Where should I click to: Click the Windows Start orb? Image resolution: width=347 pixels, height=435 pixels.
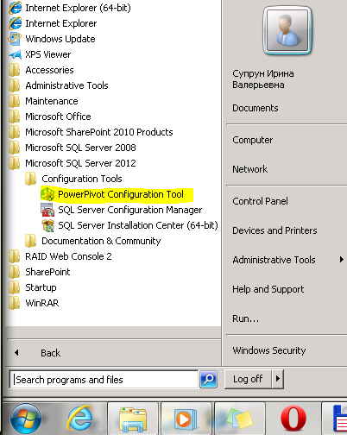pyautogui.click(x=26, y=419)
